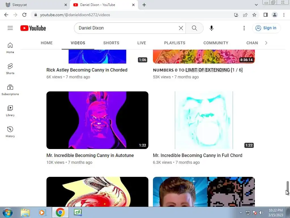This screenshot has height=218, width=290.
Task: Open Shorts in the sidebar
Action: tap(10, 69)
